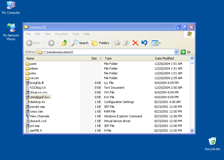The height and width of the screenshot is (160, 224).
Task: Open the Search pane
Action: (80, 43)
